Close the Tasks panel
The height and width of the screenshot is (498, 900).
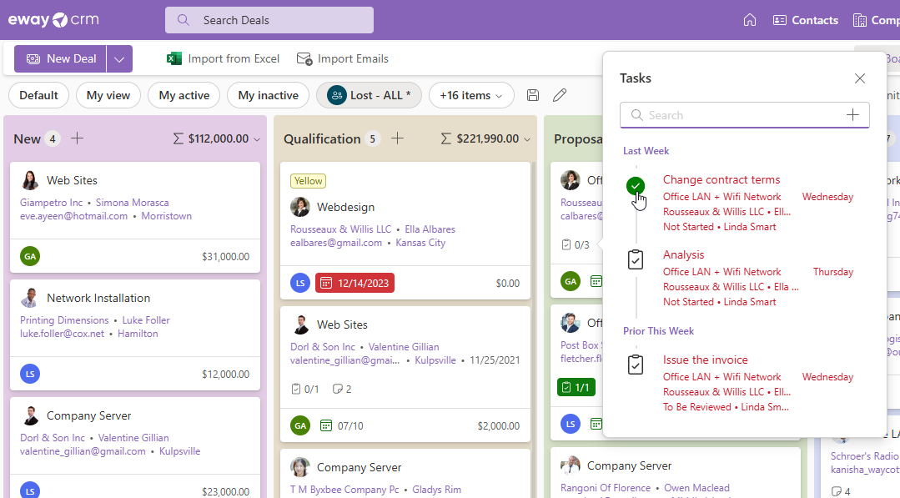point(859,78)
